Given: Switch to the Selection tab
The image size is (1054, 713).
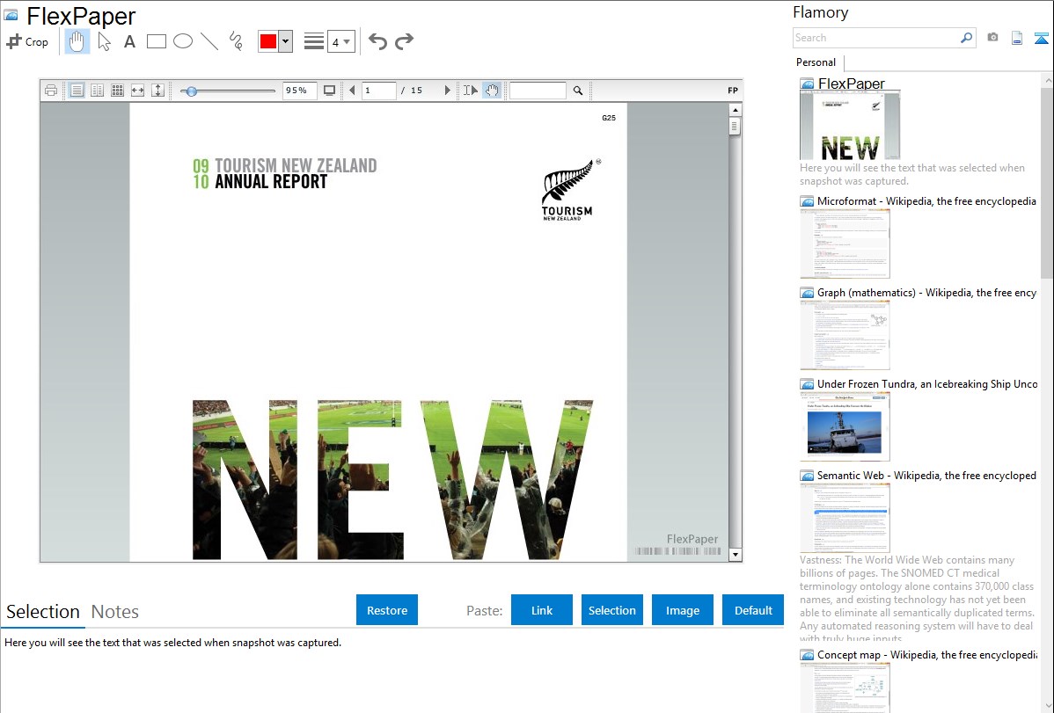Looking at the screenshot, I should [x=43, y=612].
